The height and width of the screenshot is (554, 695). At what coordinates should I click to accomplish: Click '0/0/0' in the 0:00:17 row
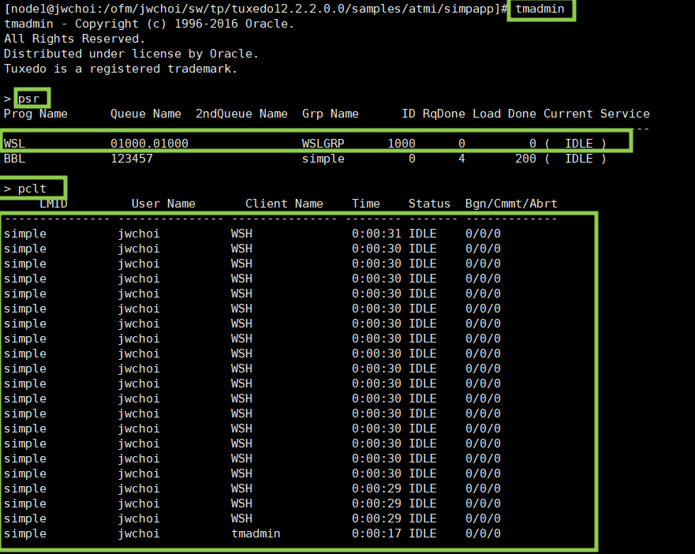[483, 533]
